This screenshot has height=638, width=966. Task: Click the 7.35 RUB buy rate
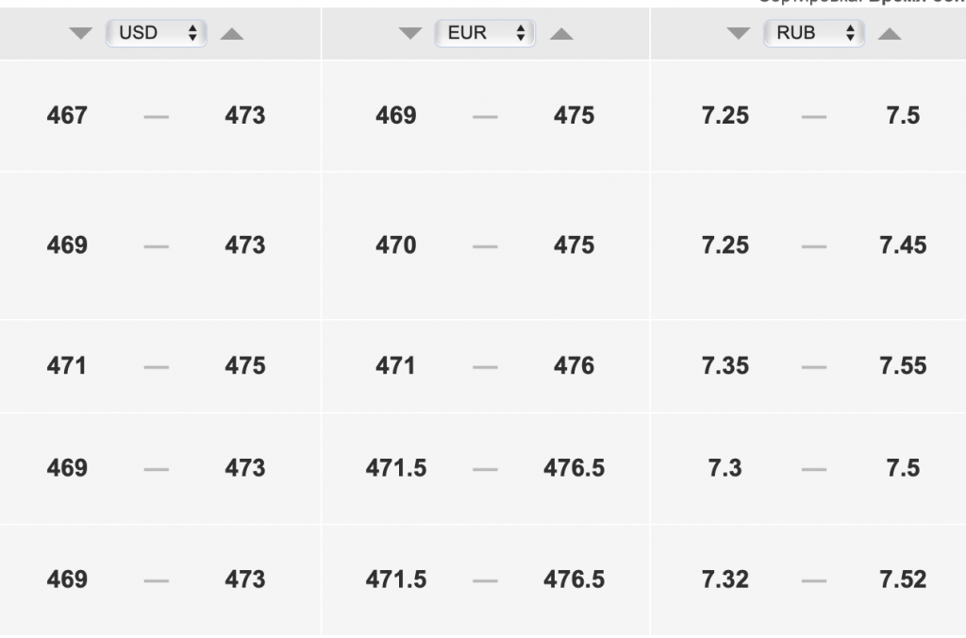coord(725,365)
